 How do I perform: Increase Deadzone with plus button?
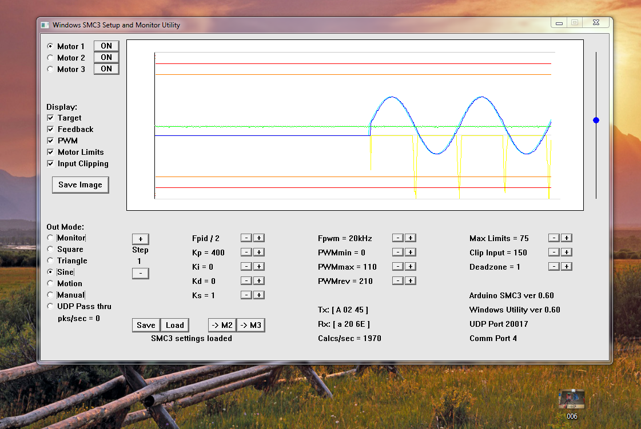[x=566, y=267]
